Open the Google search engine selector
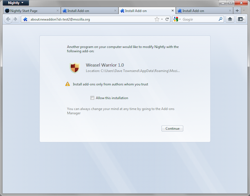Image resolution: width=250 pixels, height=196 pixels. [x=177, y=19]
